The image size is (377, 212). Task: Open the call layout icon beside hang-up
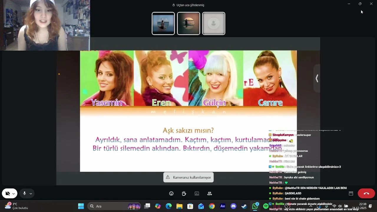pyautogui.click(x=351, y=193)
